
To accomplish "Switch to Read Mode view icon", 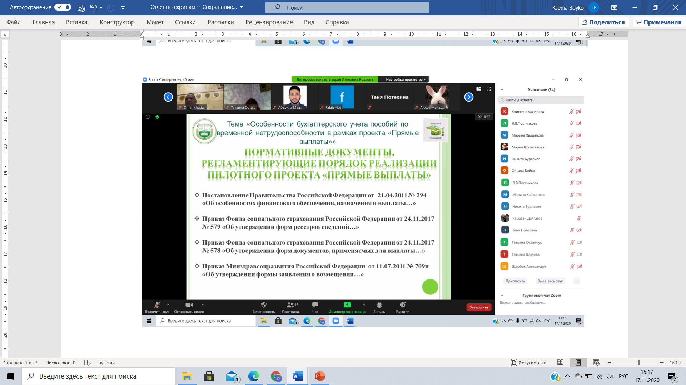I will 560,363.
